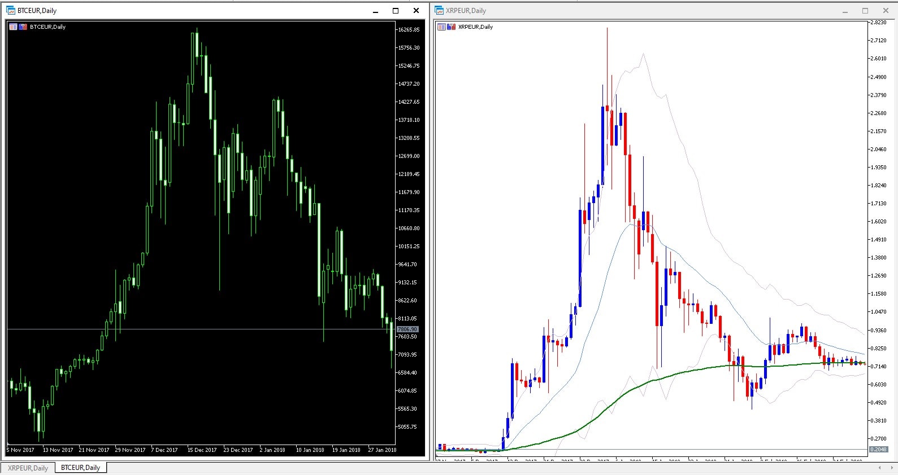This screenshot has height=475, width=898.
Task: Switch to the XRPEUR,Daily bottom tab
Action: tap(28, 468)
